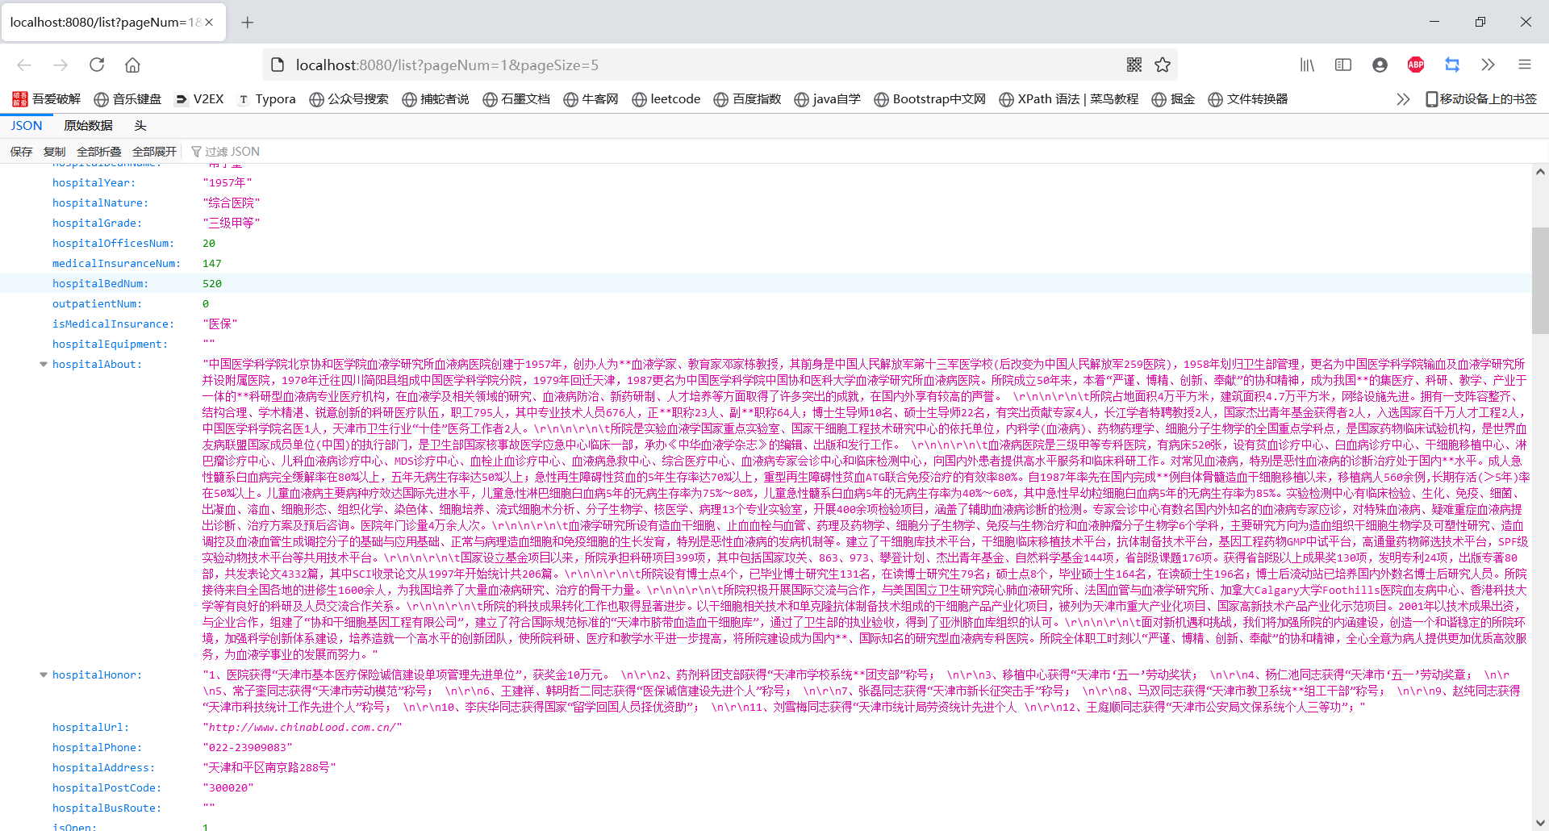Viewport: 1549px width, 831px height.
Task: Close the localhost:8080 tab
Action: (x=209, y=22)
